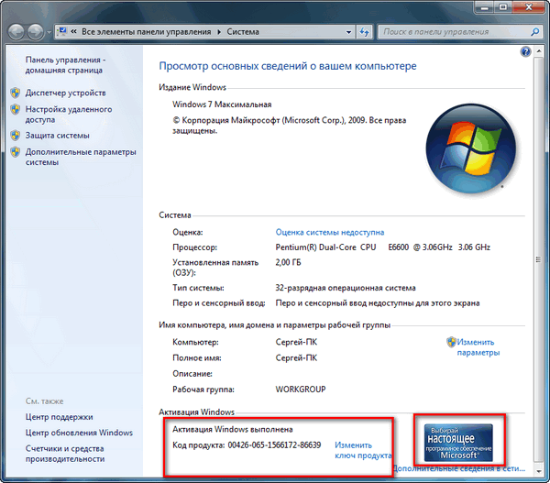The width and height of the screenshot is (550, 483).
Task: Open 'Оценка системы недоступна' link
Action: [330, 232]
